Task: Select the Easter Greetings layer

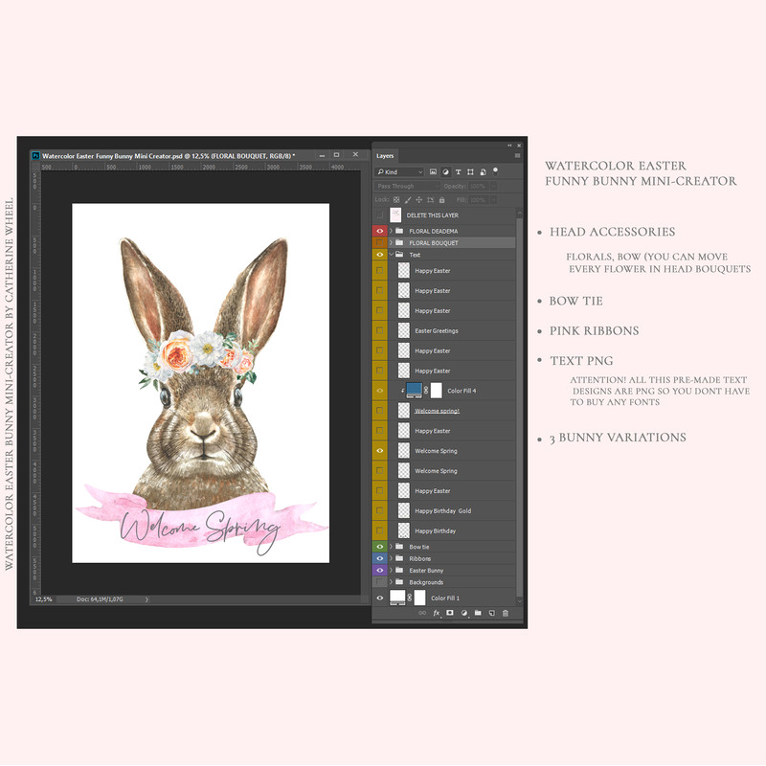Action: click(436, 330)
